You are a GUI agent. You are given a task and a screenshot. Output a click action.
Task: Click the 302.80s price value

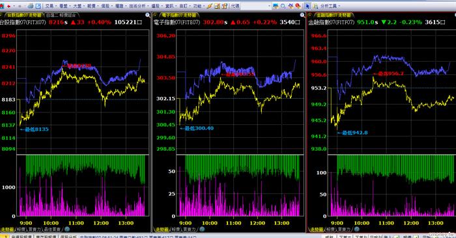[x=215, y=22]
